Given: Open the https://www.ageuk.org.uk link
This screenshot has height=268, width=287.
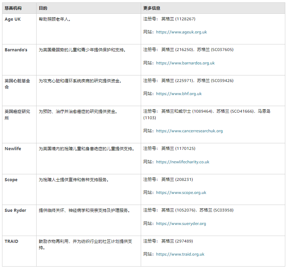Looking at the screenshot, I should [181, 32].
